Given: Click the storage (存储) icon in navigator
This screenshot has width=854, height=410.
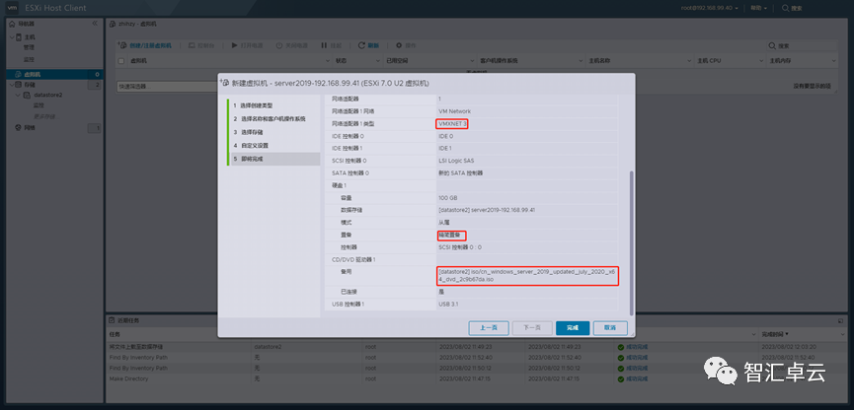Looking at the screenshot, I should tap(19, 85).
